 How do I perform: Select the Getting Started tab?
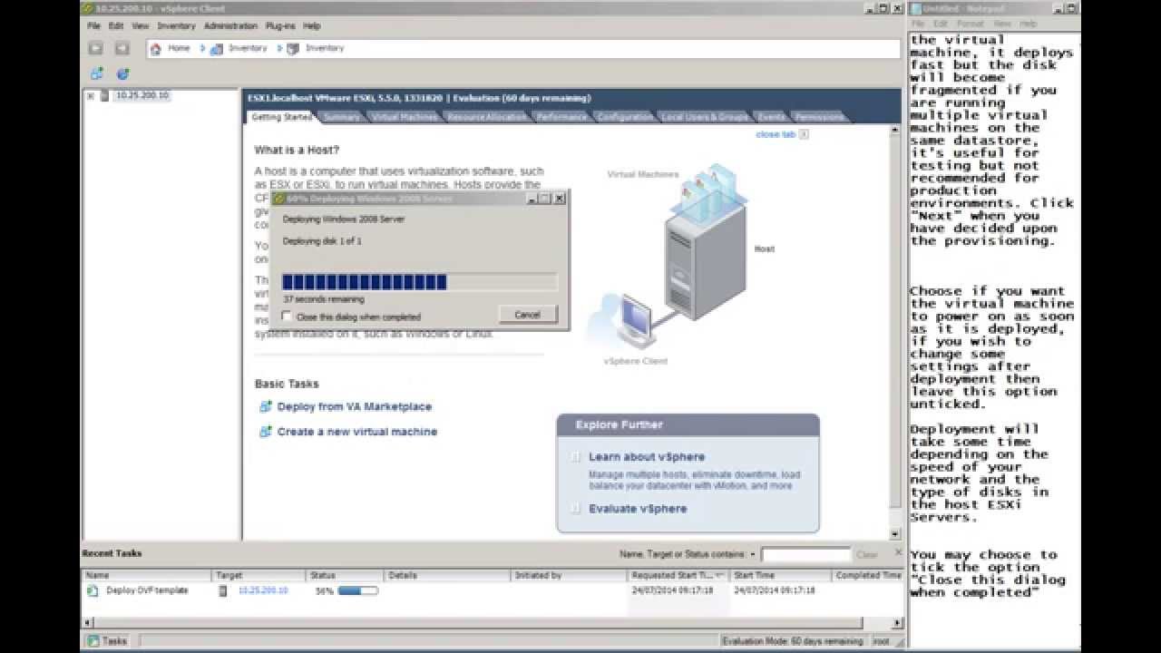click(x=281, y=117)
